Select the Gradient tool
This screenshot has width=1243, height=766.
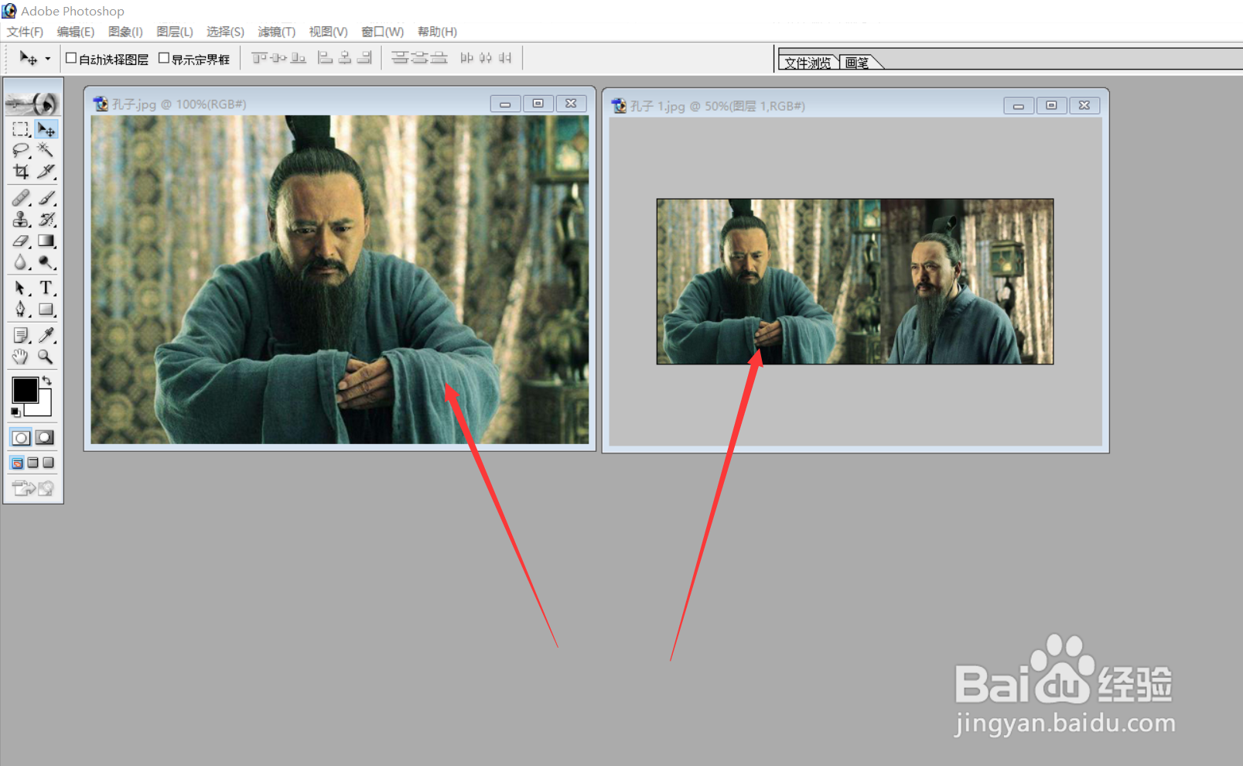[x=46, y=241]
